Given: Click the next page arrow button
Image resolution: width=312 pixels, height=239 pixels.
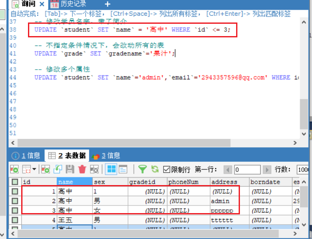Looking at the screenshot, I should [267, 170].
